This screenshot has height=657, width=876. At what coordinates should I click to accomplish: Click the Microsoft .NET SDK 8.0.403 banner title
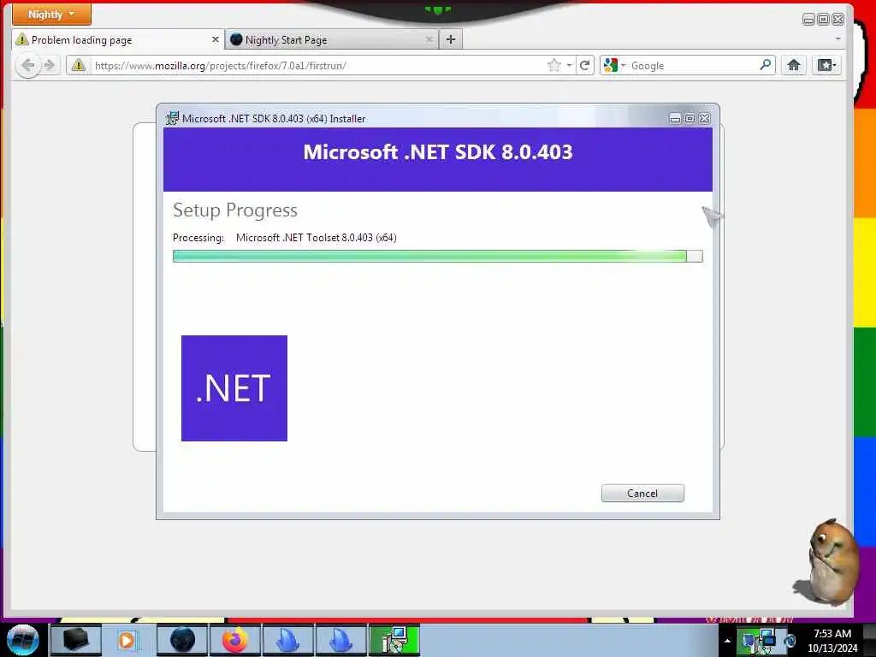[438, 152]
